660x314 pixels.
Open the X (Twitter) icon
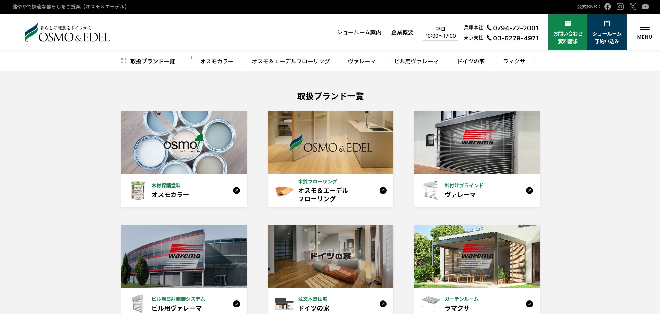click(x=633, y=7)
